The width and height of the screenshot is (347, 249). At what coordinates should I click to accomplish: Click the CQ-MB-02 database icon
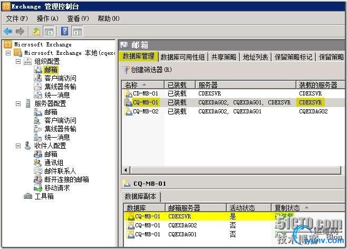pyautogui.click(x=128, y=111)
